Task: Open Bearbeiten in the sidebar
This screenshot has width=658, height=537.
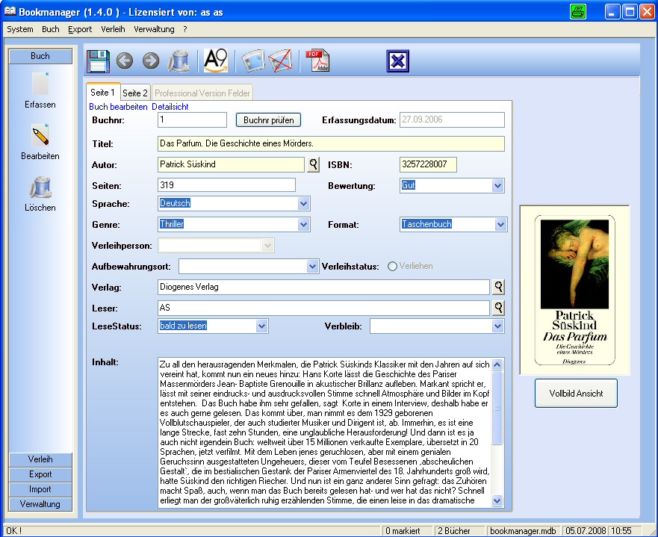Action: pos(40,143)
